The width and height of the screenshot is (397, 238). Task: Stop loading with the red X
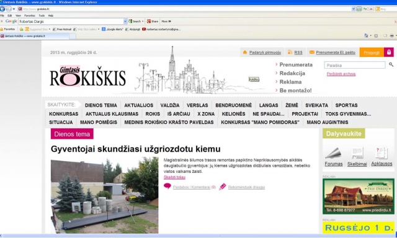[371, 9]
